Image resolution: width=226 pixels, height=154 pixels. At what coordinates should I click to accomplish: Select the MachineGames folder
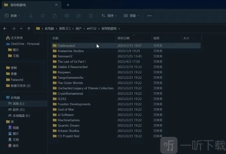pyautogui.click(x=66, y=120)
